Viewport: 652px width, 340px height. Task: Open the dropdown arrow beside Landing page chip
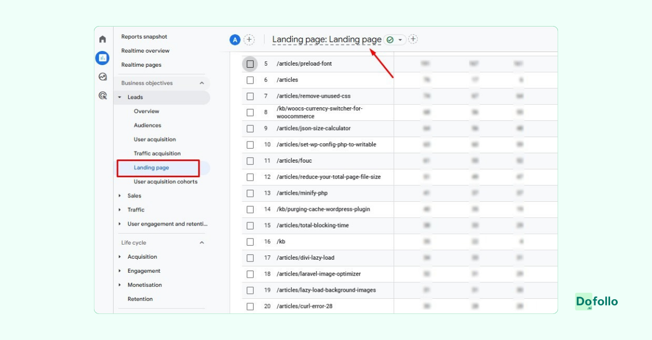400,40
